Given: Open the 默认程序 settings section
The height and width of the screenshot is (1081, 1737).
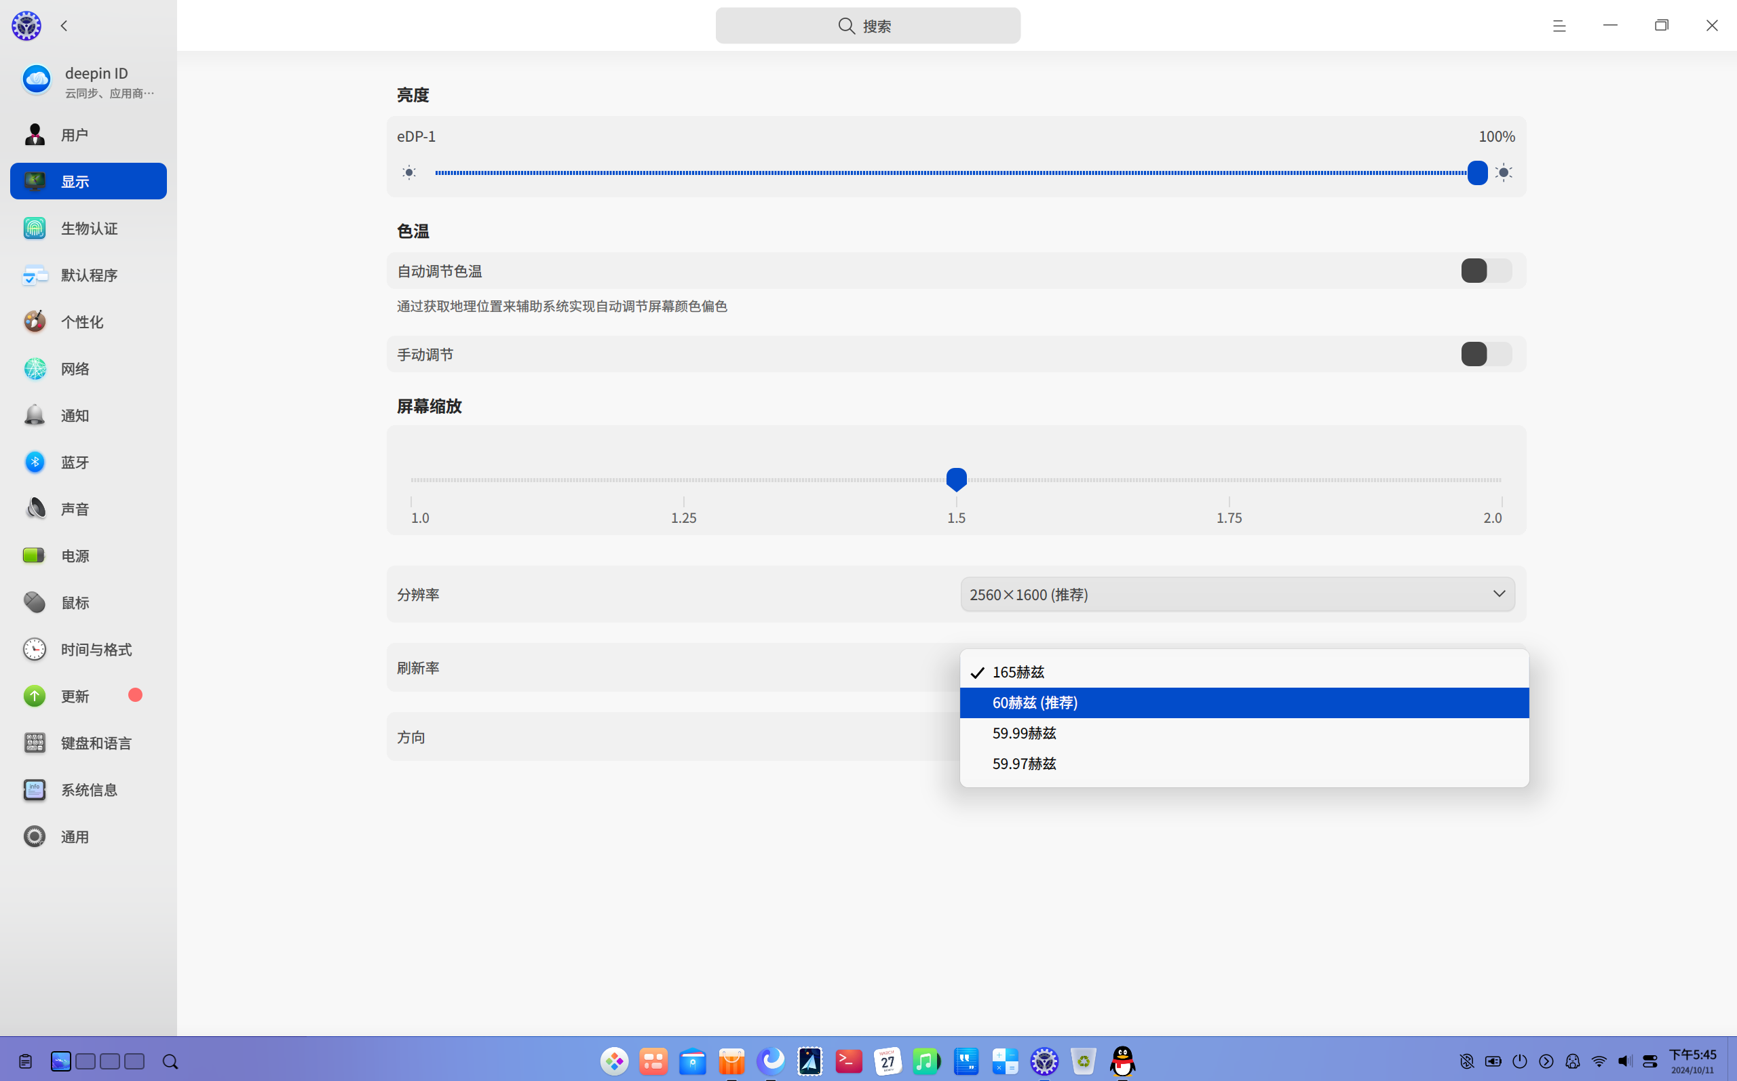Looking at the screenshot, I should pos(88,275).
